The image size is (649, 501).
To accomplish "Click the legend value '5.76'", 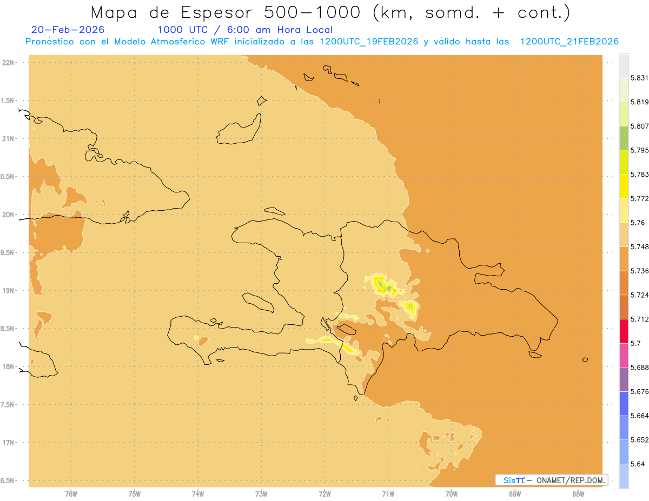I will pos(637,223).
